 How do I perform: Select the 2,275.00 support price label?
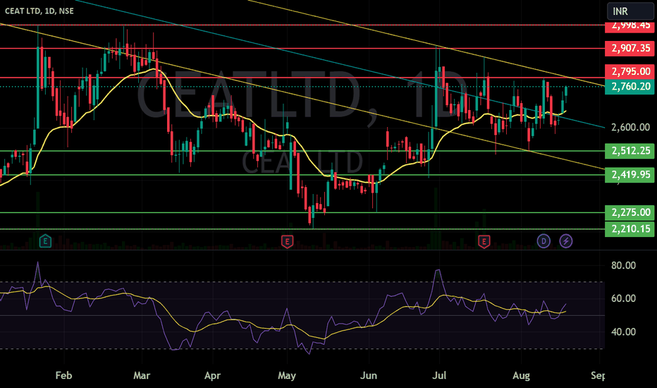tap(630, 212)
